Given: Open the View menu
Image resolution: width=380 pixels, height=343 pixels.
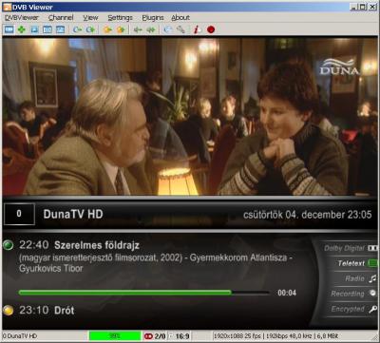Looking at the screenshot, I should 90,18.
